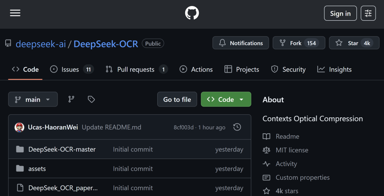Open the assets folder
Image resolution: width=384 pixels, height=196 pixels.
pos(37,168)
